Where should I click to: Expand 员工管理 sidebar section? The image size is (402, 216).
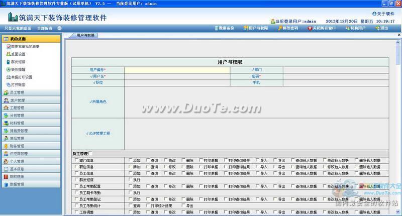tap(31, 92)
